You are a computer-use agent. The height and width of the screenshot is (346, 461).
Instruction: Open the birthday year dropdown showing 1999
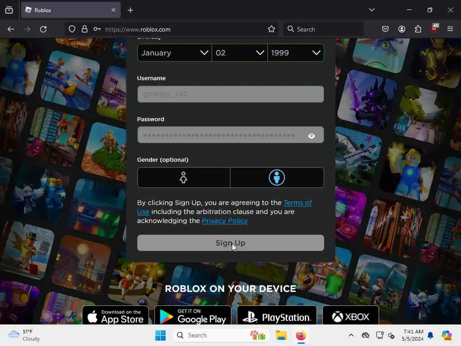(x=296, y=53)
